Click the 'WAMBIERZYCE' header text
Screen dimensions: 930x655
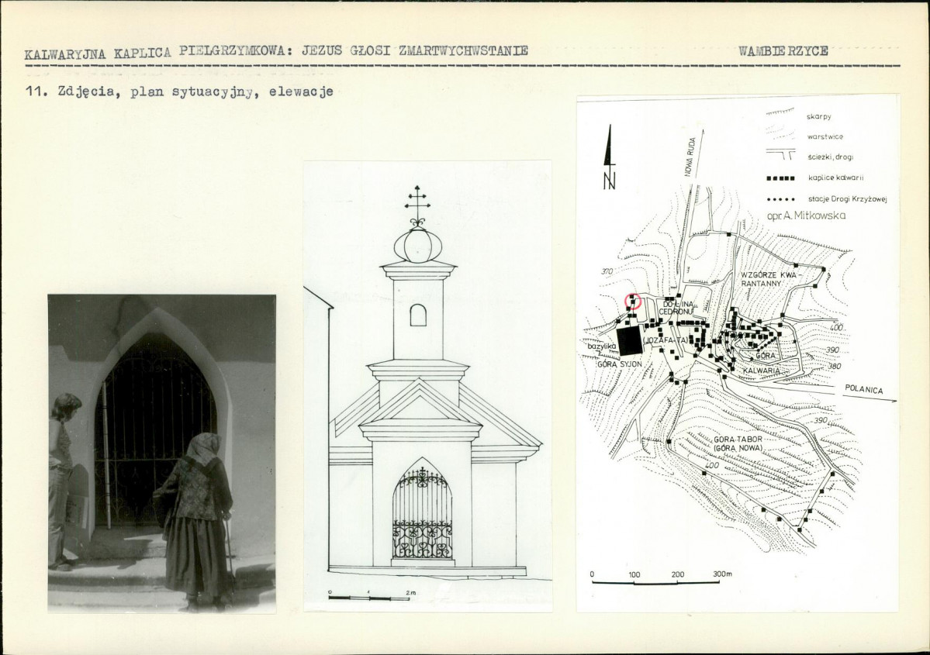[x=783, y=51]
